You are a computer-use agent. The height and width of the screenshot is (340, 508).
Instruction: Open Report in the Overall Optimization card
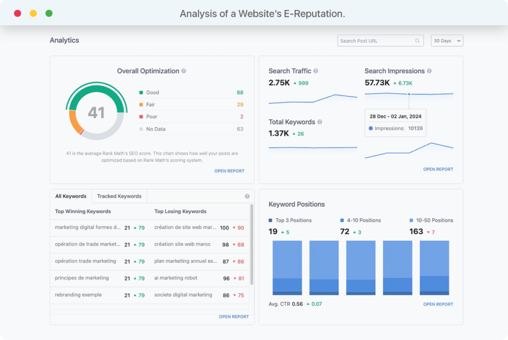(x=229, y=171)
